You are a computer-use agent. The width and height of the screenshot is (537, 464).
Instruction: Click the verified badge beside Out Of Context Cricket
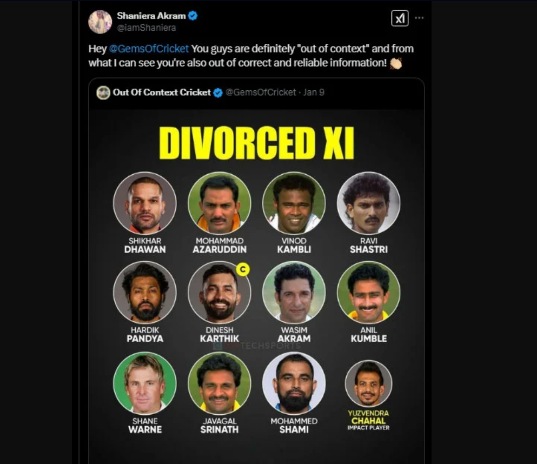pyautogui.click(x=218, y=92)
